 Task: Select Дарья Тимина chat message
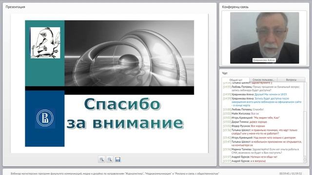pos(245,122)
